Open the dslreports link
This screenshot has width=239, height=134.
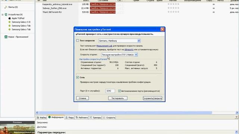pos(129,50)
